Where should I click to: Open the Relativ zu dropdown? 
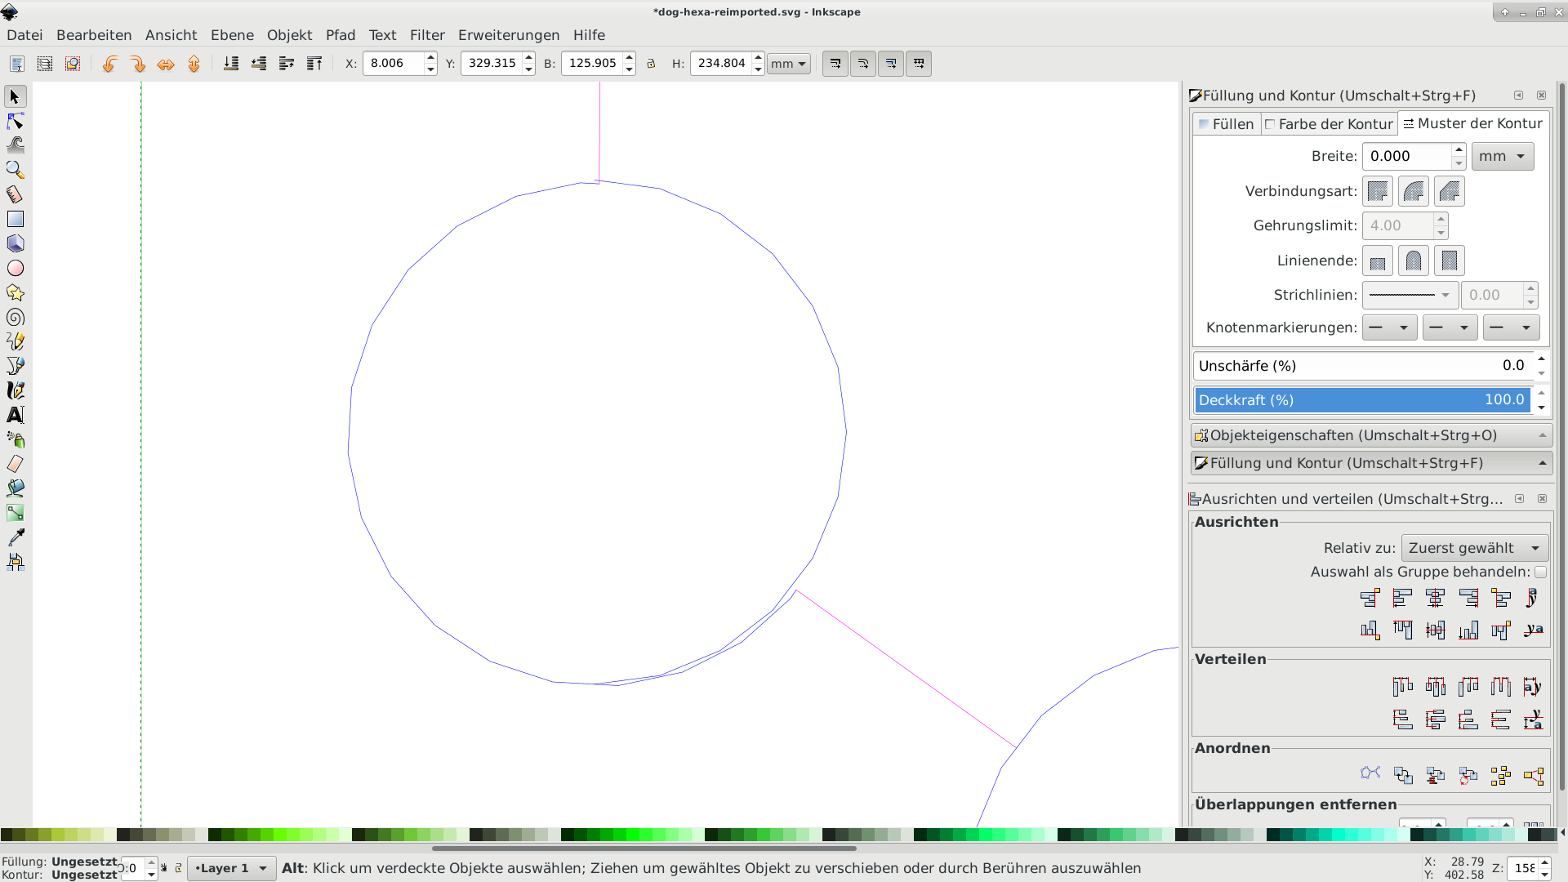(1473, 548)
